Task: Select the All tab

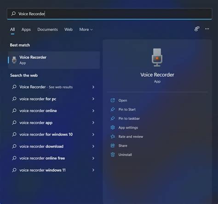Action: (12, 29)
